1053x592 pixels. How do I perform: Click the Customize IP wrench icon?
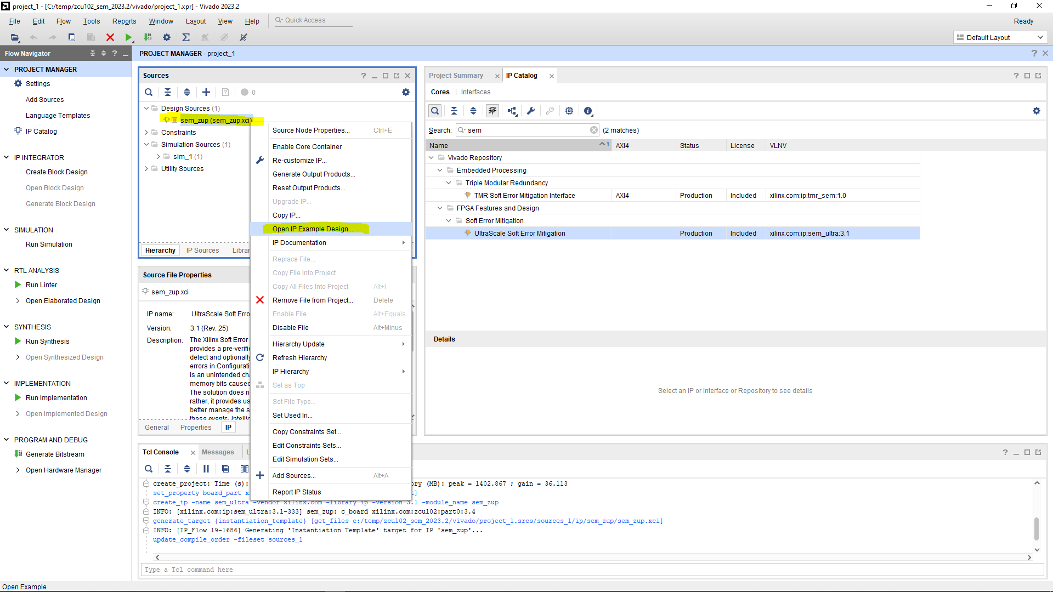click(530, 111)
